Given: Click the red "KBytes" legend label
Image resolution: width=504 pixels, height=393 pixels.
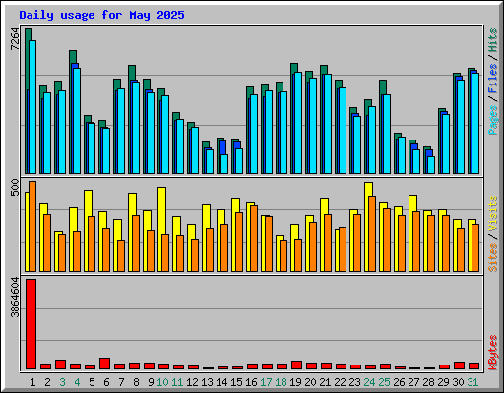Looking at the screenshot, I should pyautogui.click(x=493, y=353).
